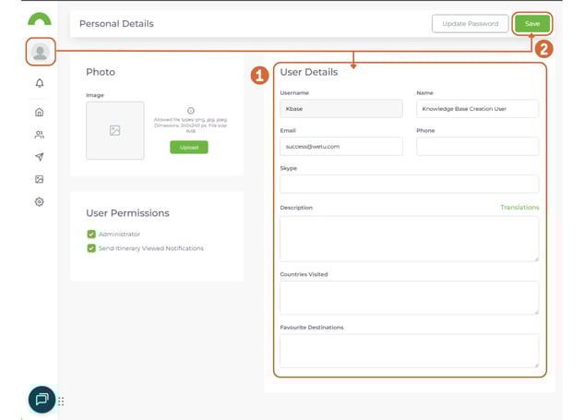This screenshot has height=420, width=584.
Task: Open the users/people icon in sidebar
Action: (39, 135)
